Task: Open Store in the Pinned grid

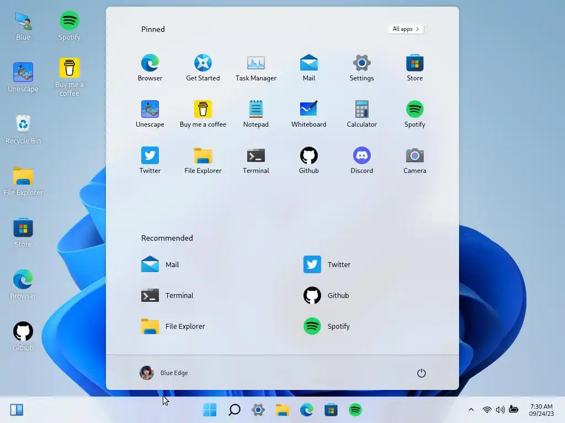Action: (x=415, y=68)
